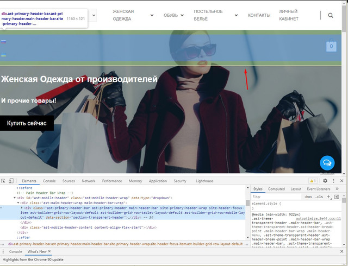Open the autooptimize css source link

tap(319, 218)
